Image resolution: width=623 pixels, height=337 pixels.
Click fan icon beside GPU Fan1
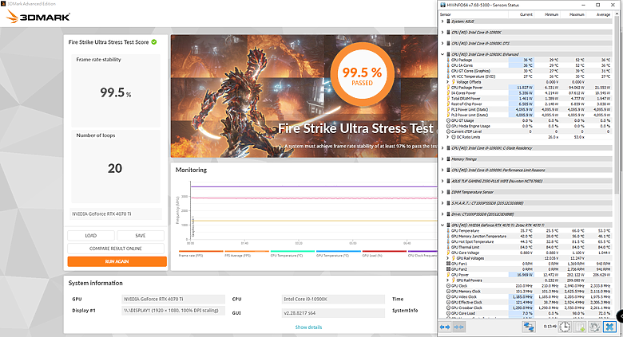pos(448,264)
